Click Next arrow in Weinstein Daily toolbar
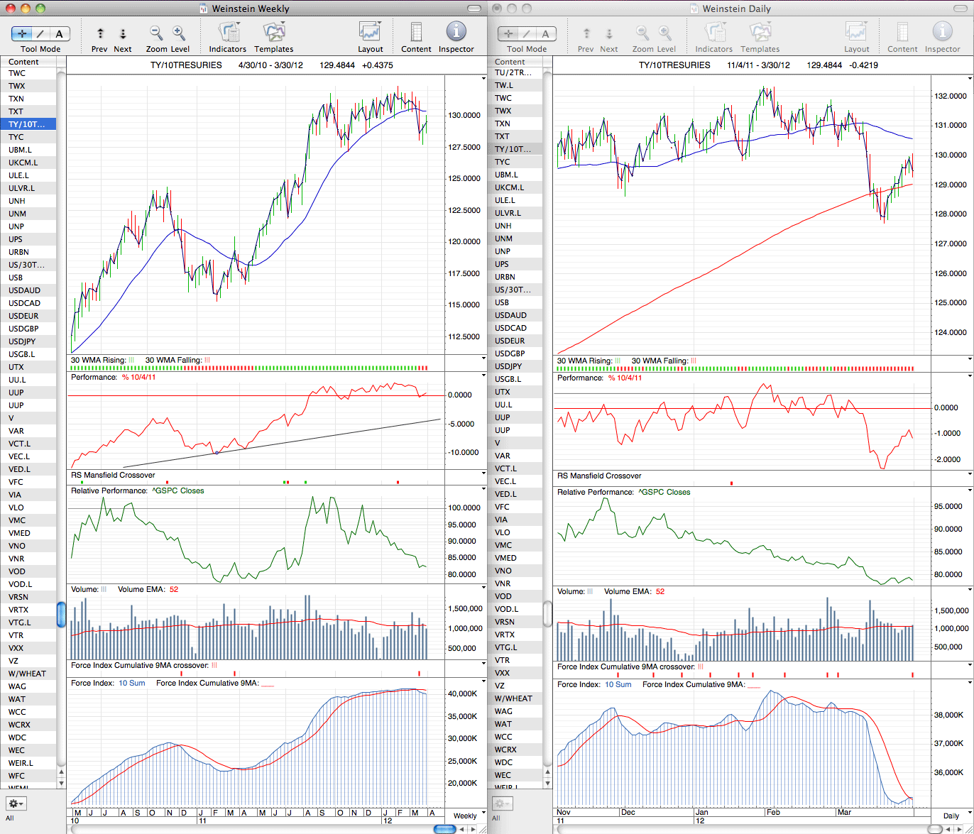974x834 pixels. pyautogui.click(x=609, y=33)
